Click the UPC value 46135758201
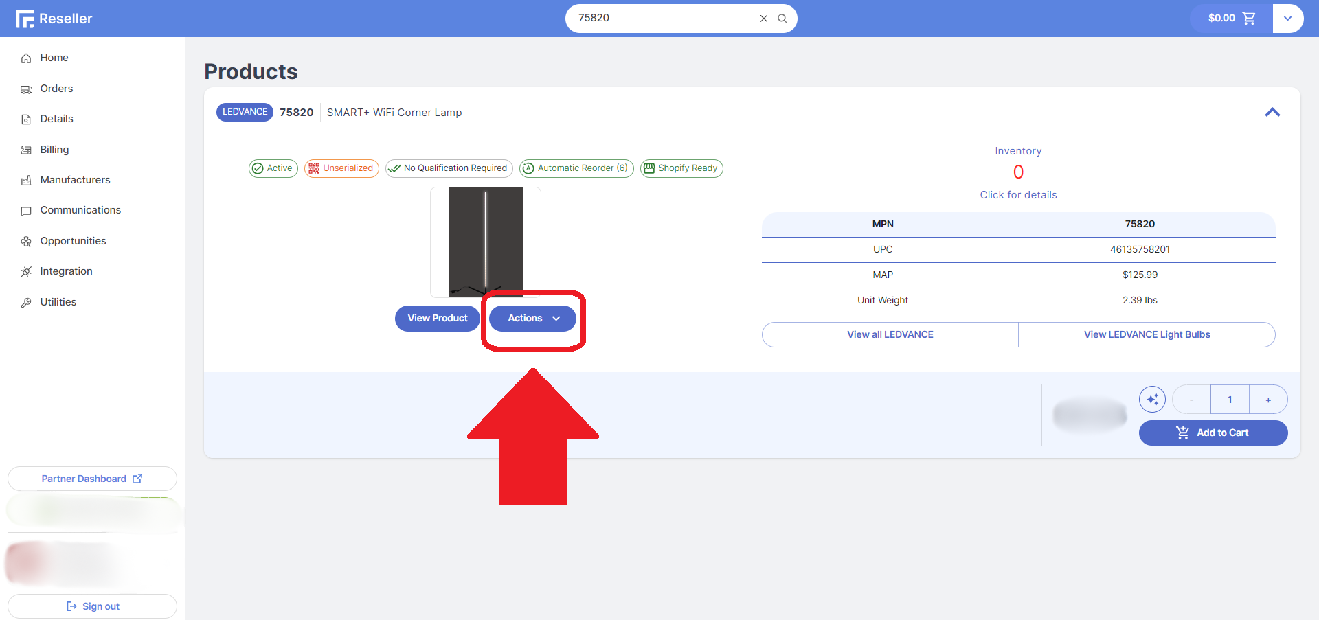Screen dimensions: 1319x620 click(1140, 250)
